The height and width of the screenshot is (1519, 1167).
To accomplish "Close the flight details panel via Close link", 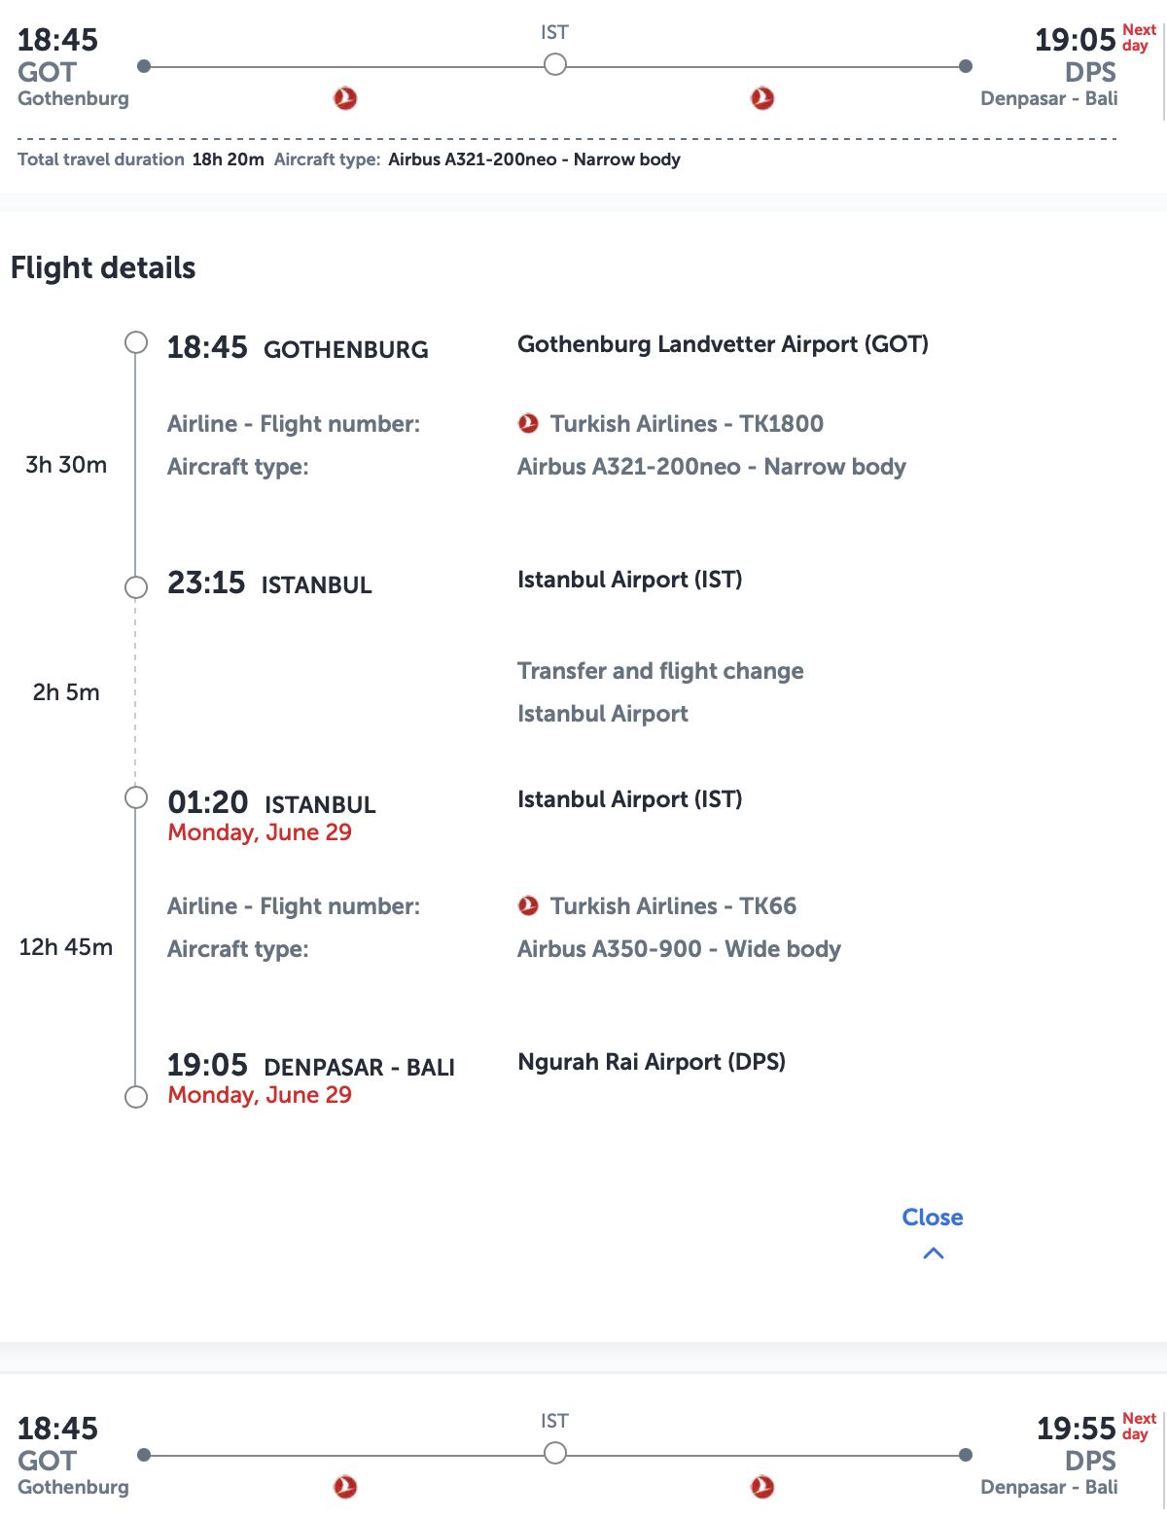I will [932, 1218].
